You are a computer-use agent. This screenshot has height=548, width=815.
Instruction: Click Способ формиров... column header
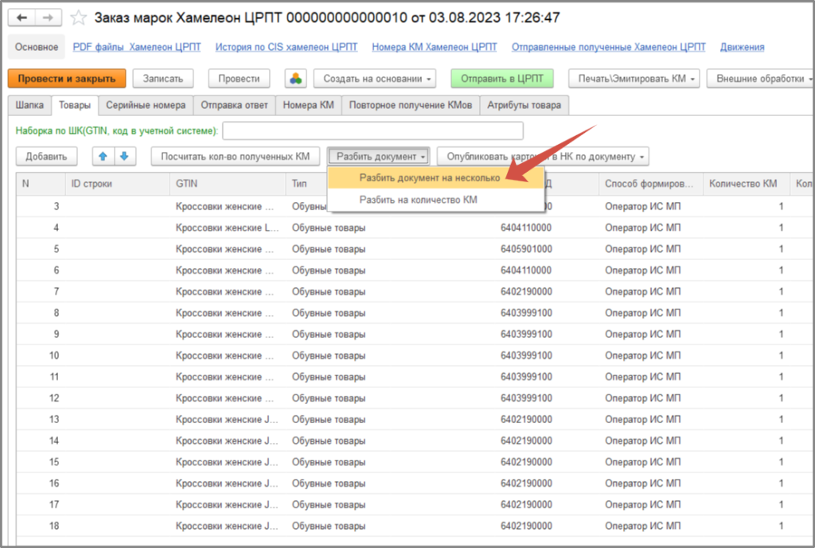[651, 184]
